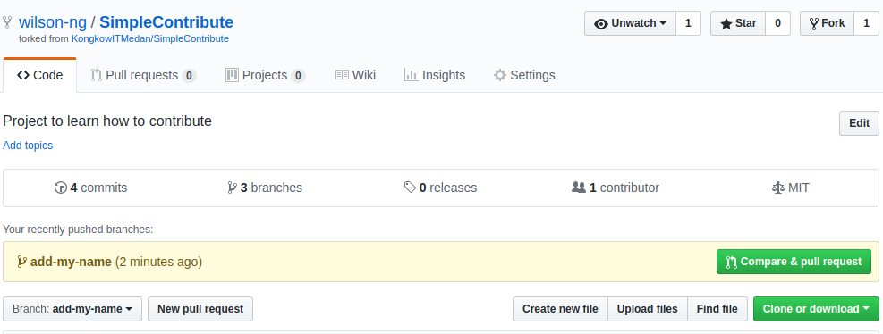Open KongkowITMedan/SimpleContribute upstream link
The height and width of the screenshot is (334, 883).
click(149, 38)
